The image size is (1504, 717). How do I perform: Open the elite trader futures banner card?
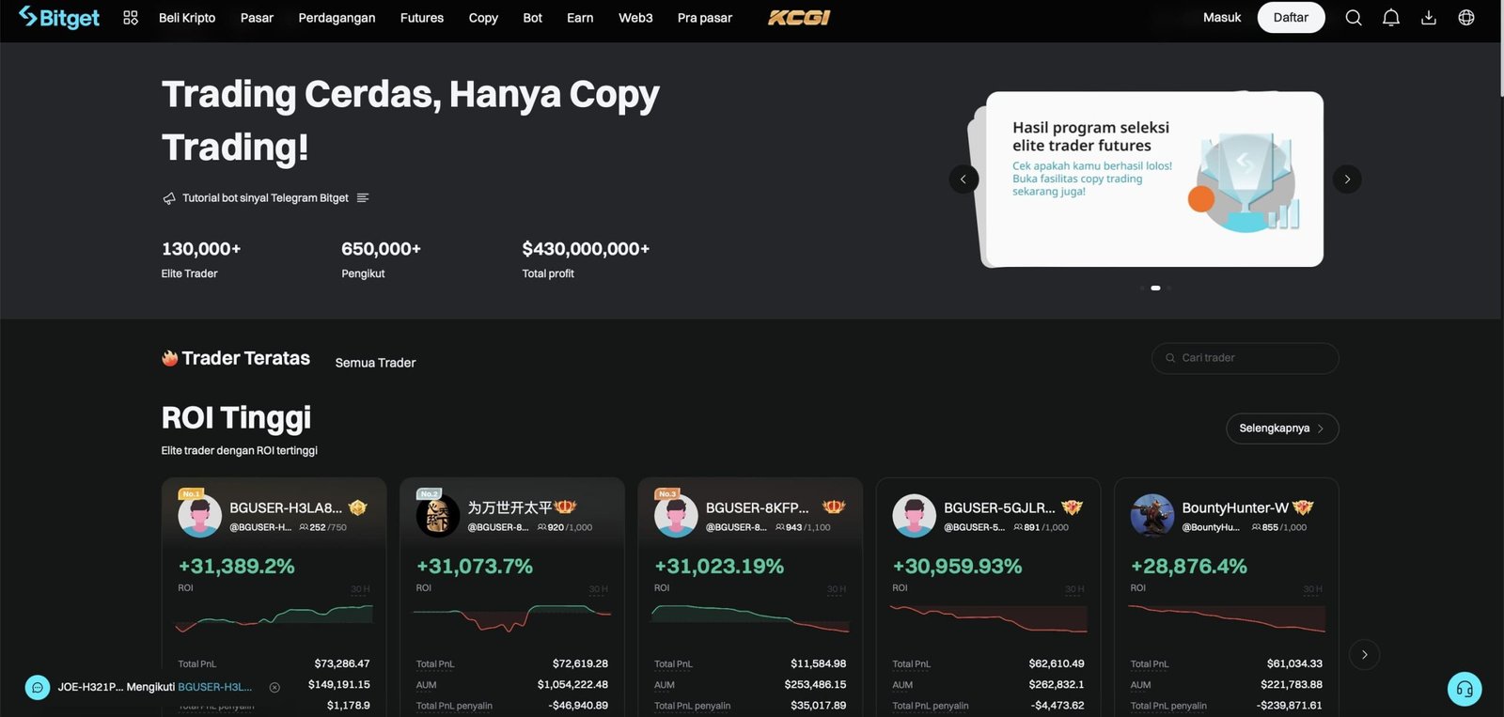click(1154, 179)
